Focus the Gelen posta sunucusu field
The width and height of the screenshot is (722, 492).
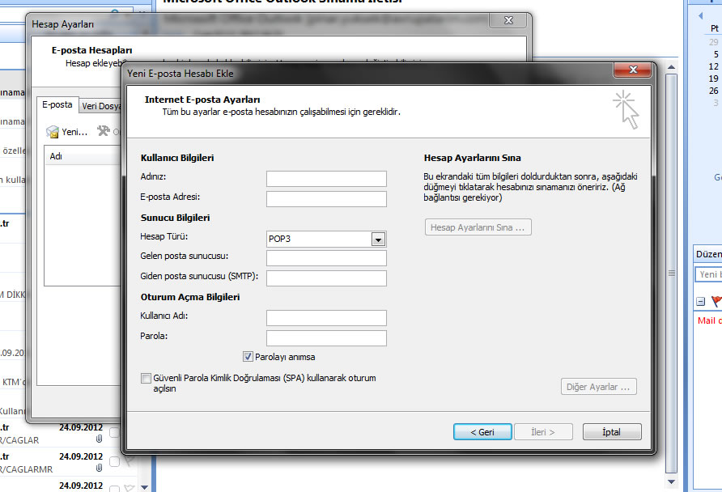click(326, 258)
